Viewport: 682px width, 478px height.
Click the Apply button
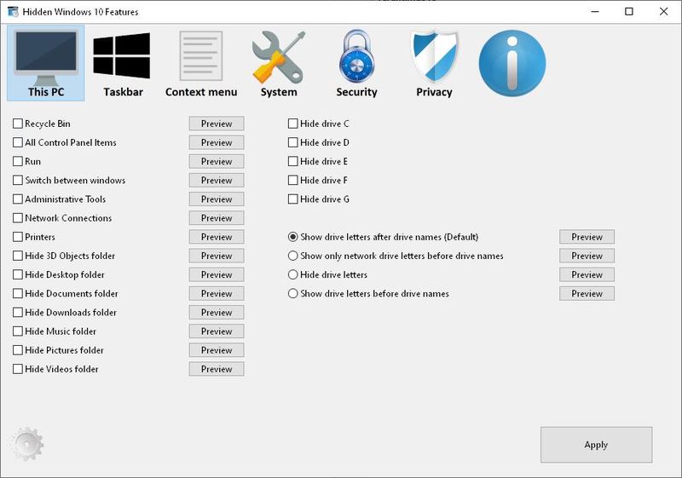pyautogui.click(x=596, y=445)
